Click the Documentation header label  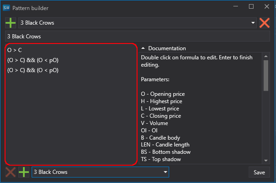[x=167, y=48]
